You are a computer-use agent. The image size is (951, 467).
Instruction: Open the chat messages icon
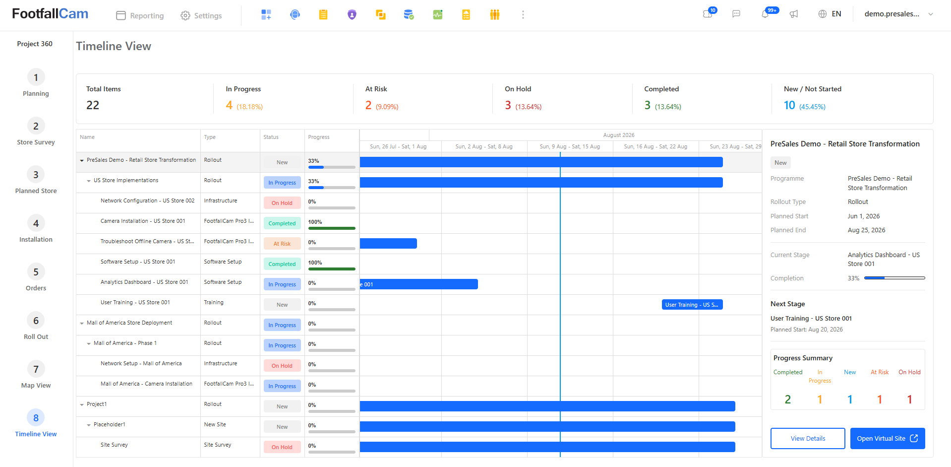coord(736,14)
